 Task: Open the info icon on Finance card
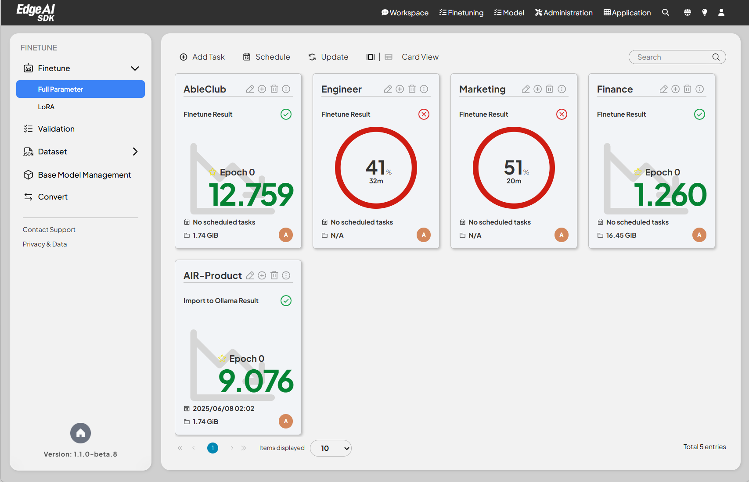click(700, 89)
